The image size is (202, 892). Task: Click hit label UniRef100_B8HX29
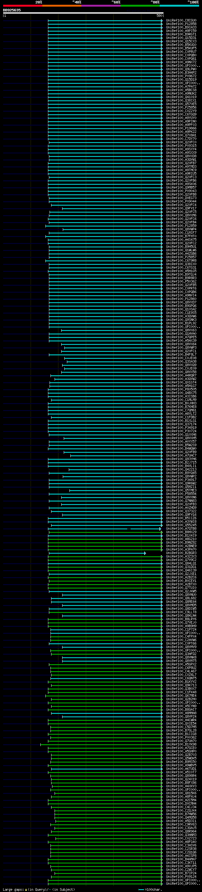[181, 532]
